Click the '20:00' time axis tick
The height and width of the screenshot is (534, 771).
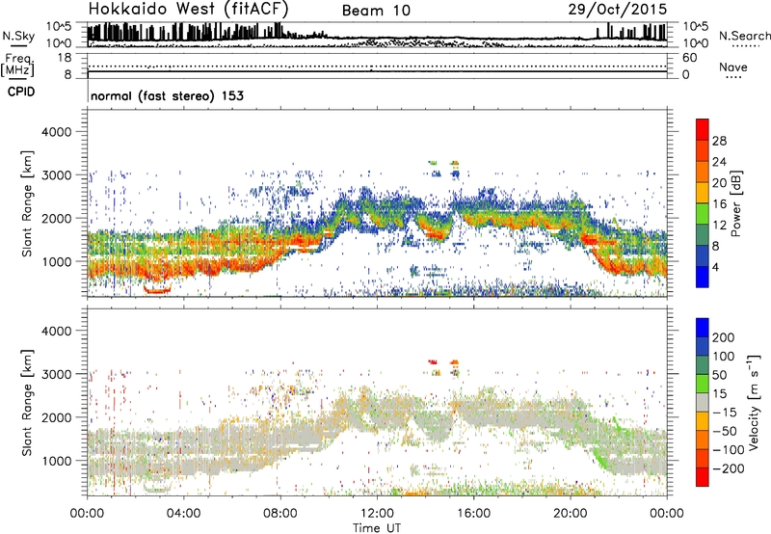point(571,514)
